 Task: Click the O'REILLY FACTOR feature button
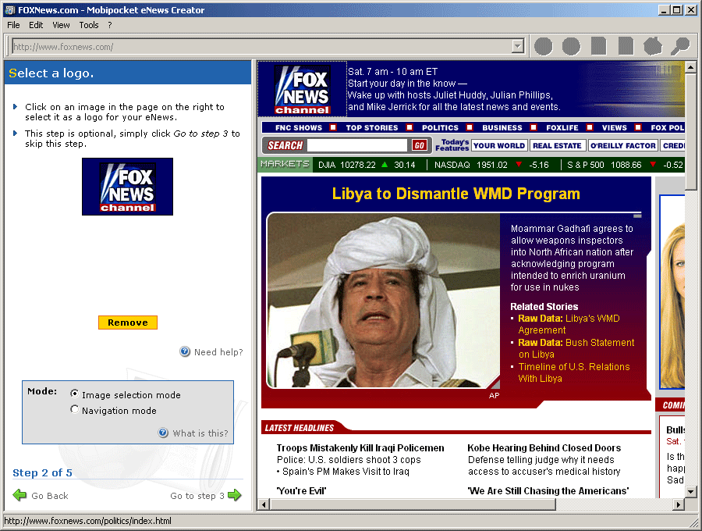tap(622, 145)
